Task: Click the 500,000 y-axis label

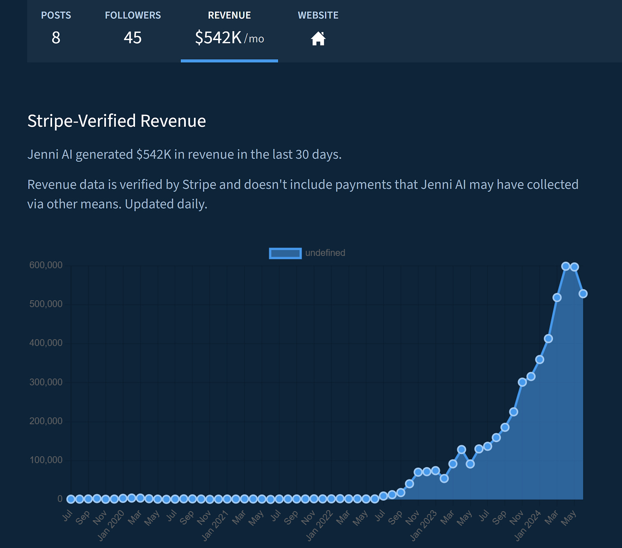Action: coord(46,304)
